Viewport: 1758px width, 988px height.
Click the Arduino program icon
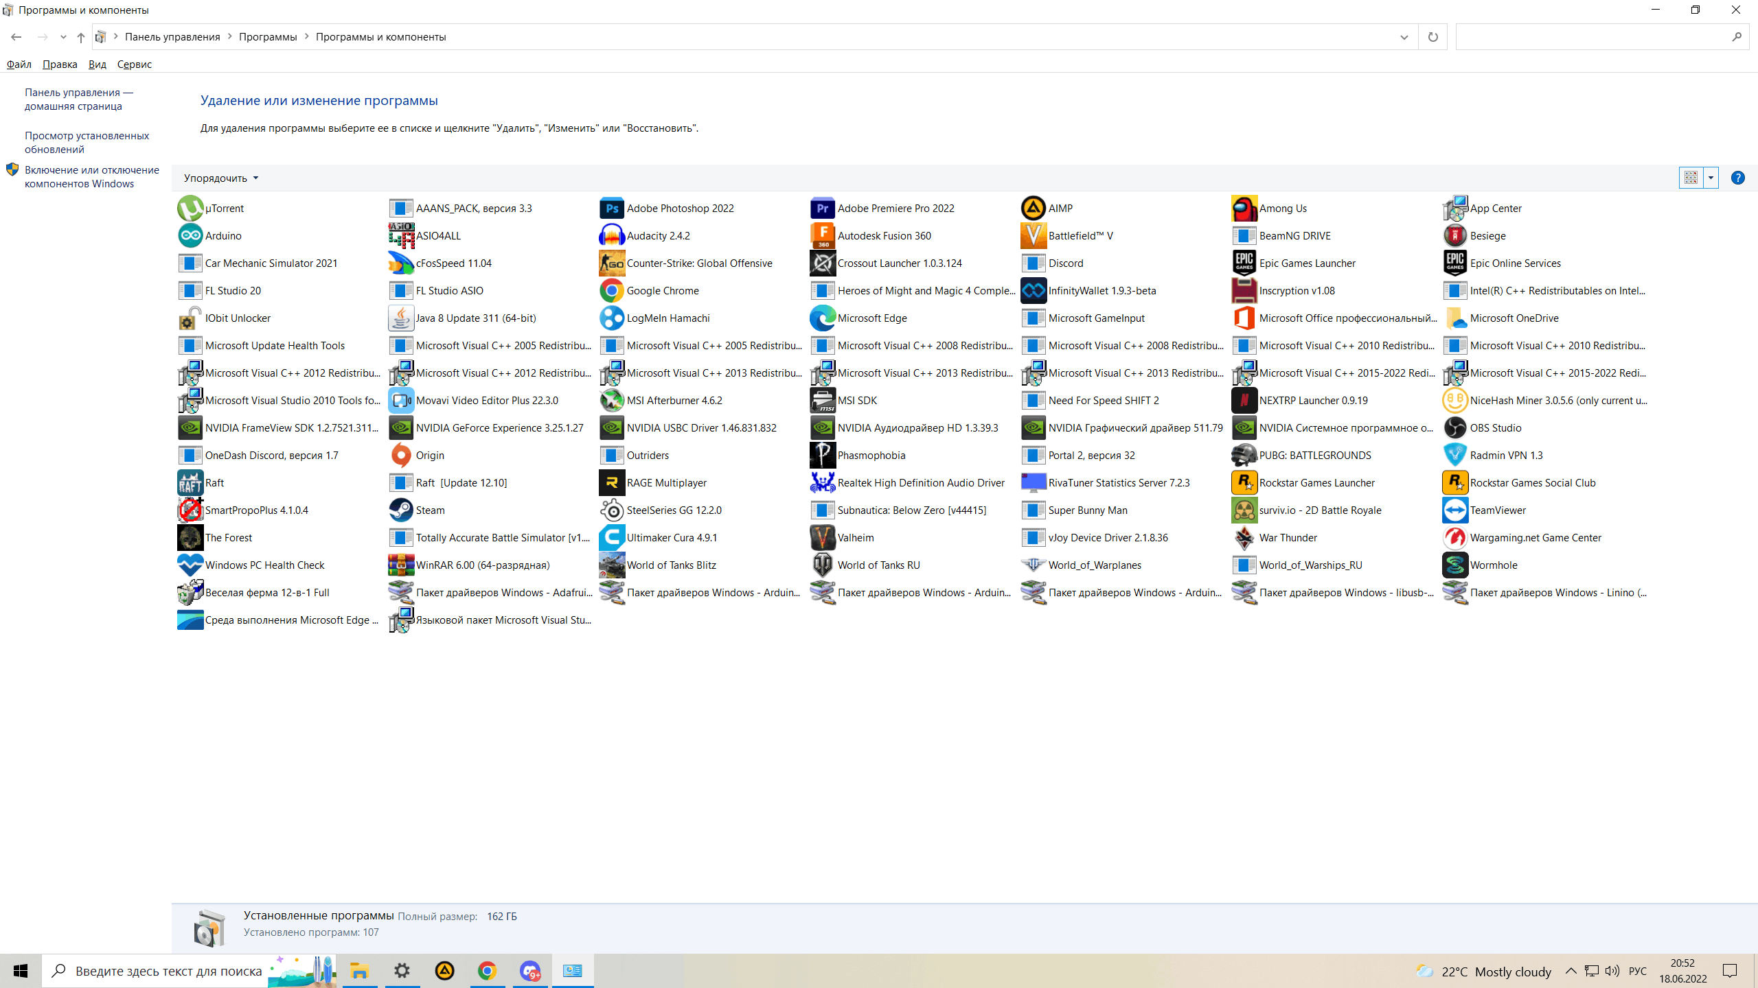click(x=190, y=236)
